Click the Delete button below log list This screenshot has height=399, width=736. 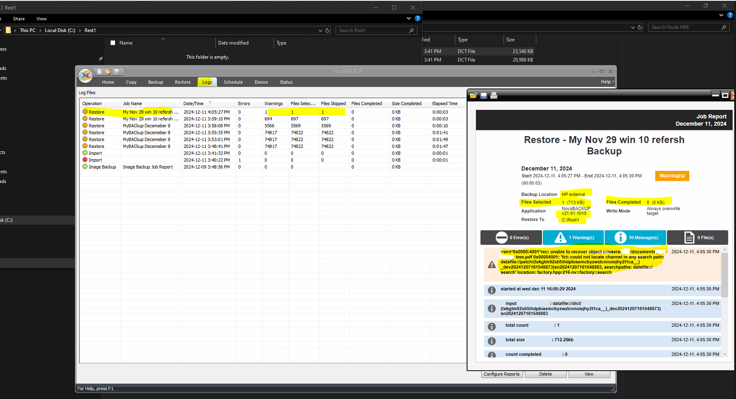(x=545, y=374)
